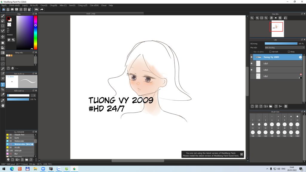Toggle Bảo vệ alpha checkbox
Viewport: 306px width, 172px height.
[x=252, y=52]
